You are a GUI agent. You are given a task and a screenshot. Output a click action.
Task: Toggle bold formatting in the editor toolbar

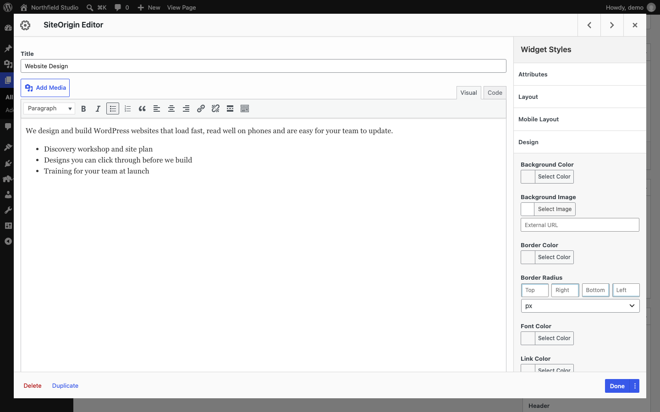(x=83, y=108)
